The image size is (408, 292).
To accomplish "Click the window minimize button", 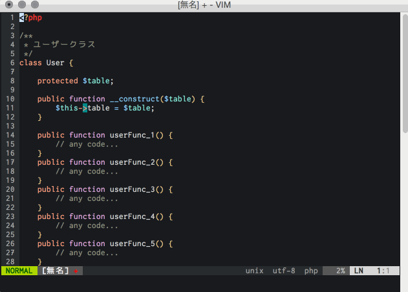I will (22, 5).
